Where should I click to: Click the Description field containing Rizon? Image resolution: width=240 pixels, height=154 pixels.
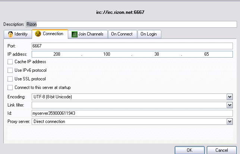(x=131, y=24)
